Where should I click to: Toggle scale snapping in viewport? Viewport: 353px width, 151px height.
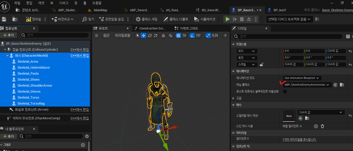(208, 35)
